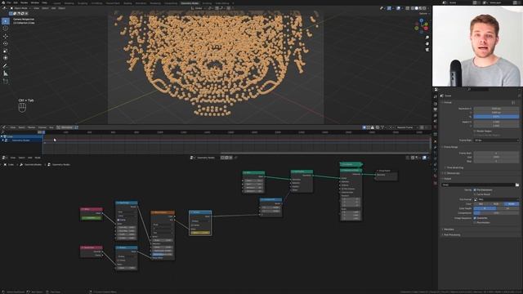
Task: Toggle the File Extensions checkbox
Action: [475, 190]
